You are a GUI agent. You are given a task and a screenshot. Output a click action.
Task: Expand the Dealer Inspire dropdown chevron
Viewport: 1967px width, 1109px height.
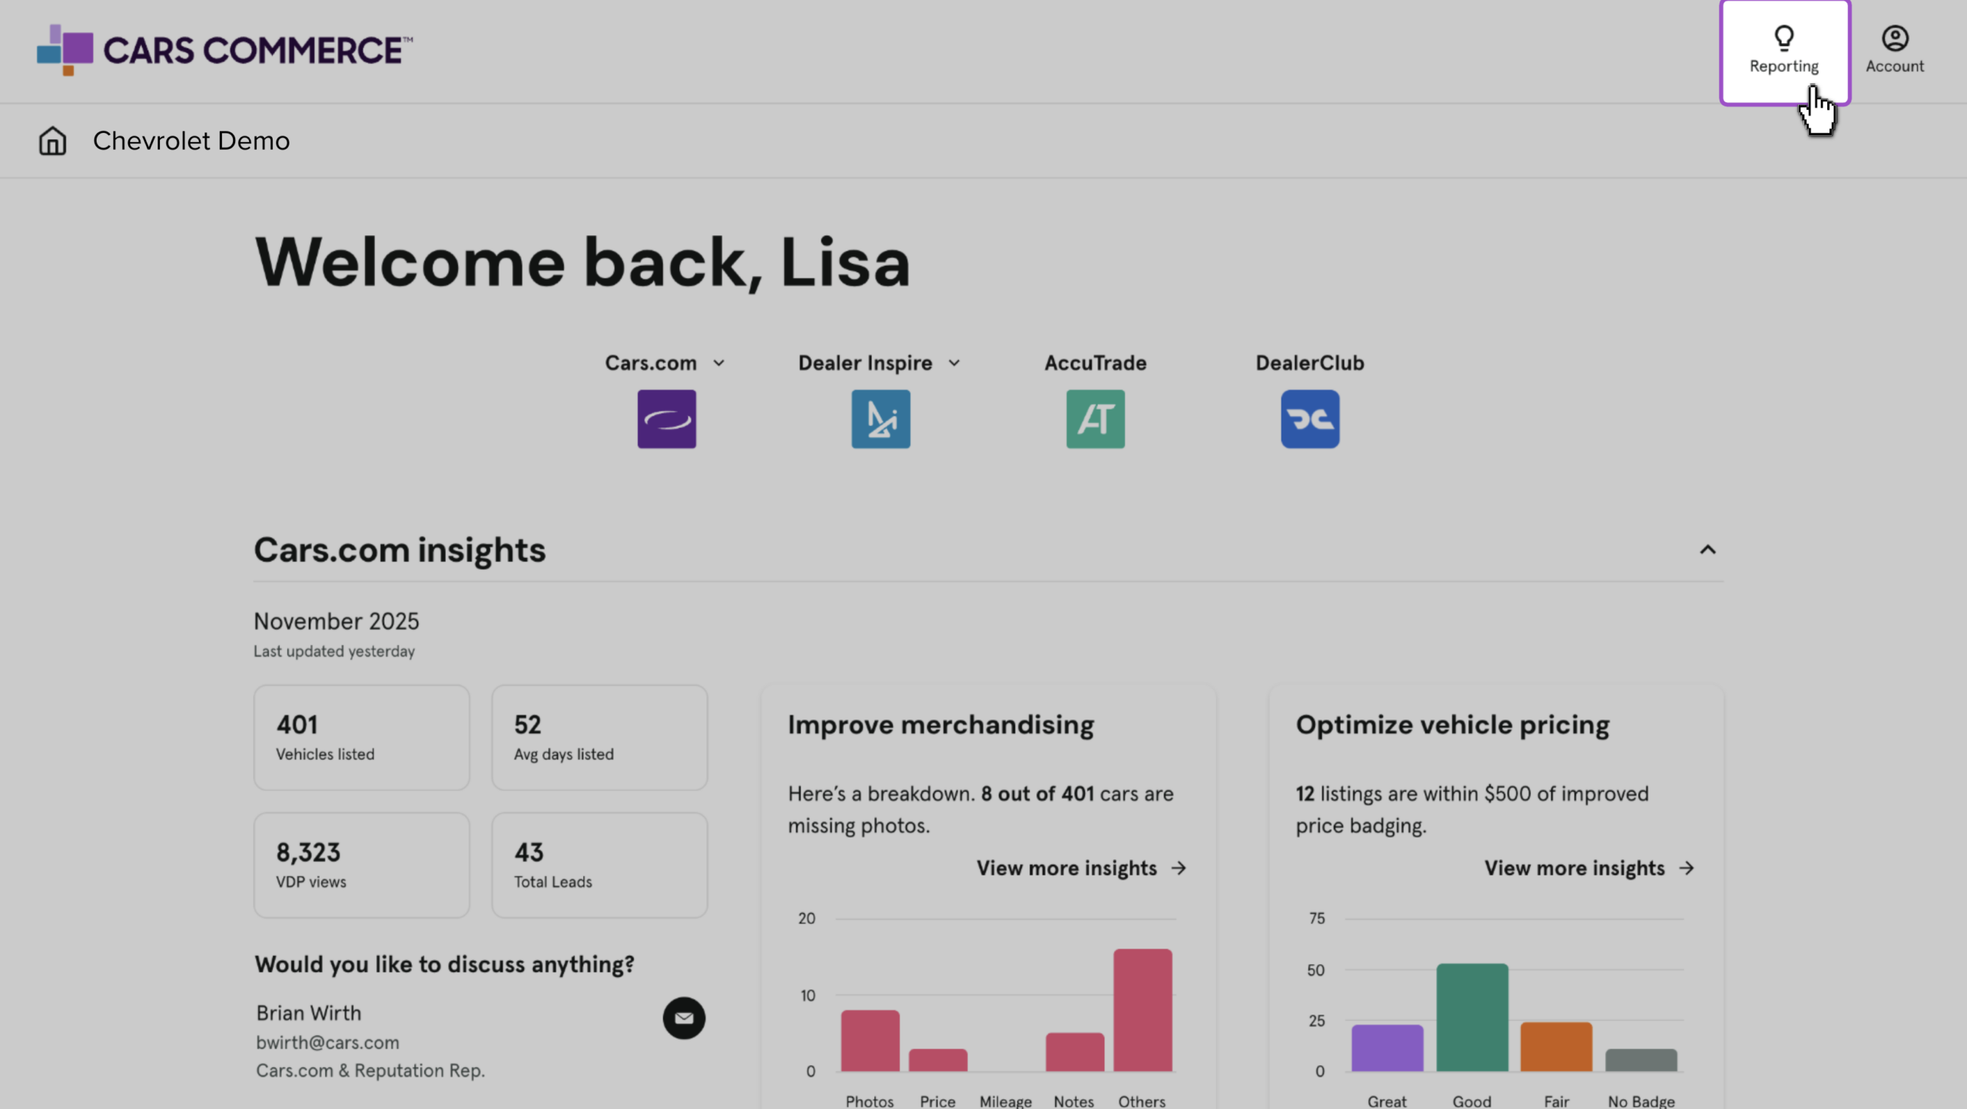tap(954, 363)
